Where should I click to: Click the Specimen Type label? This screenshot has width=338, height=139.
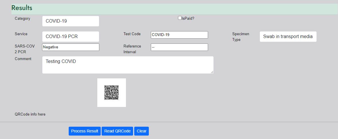click(241, 37)
